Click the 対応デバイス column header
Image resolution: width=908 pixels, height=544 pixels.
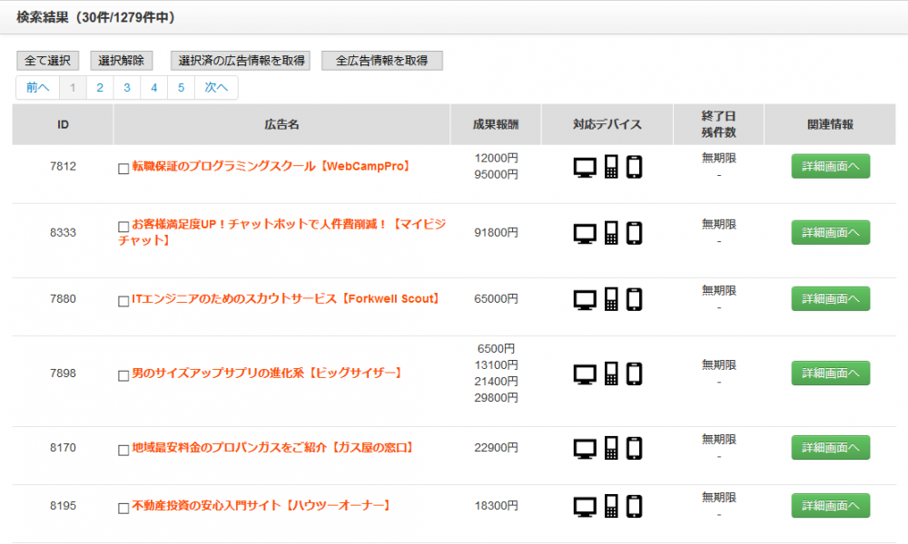click(607, 125)
